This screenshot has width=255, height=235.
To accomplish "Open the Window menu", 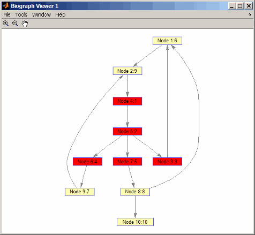I will click(x=41, y=14).
